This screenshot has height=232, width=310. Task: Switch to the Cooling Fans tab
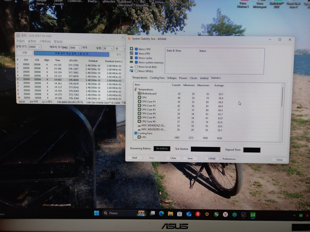tap(157, 78)
